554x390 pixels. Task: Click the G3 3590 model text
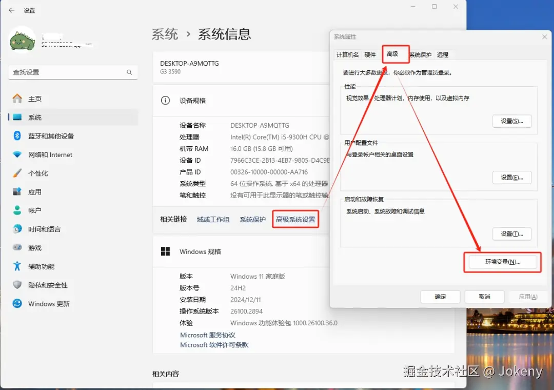click(170, 72)
